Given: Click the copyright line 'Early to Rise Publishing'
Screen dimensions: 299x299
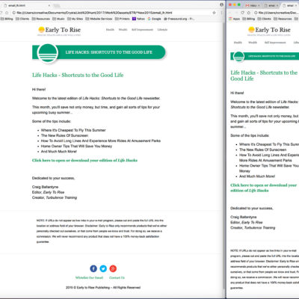Looking at the screenshot, I should pyautogui.click(x=103, y=287).
